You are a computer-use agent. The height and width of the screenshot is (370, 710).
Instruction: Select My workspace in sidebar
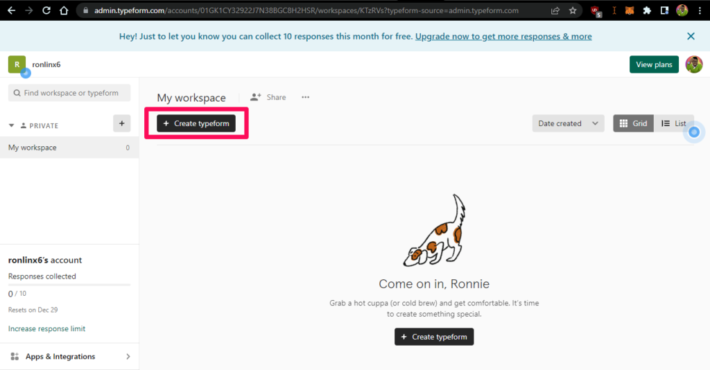[x=69, y=148]
